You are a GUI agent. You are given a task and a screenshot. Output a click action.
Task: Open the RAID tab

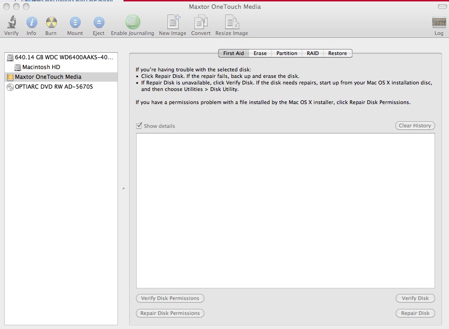point(313,53)
